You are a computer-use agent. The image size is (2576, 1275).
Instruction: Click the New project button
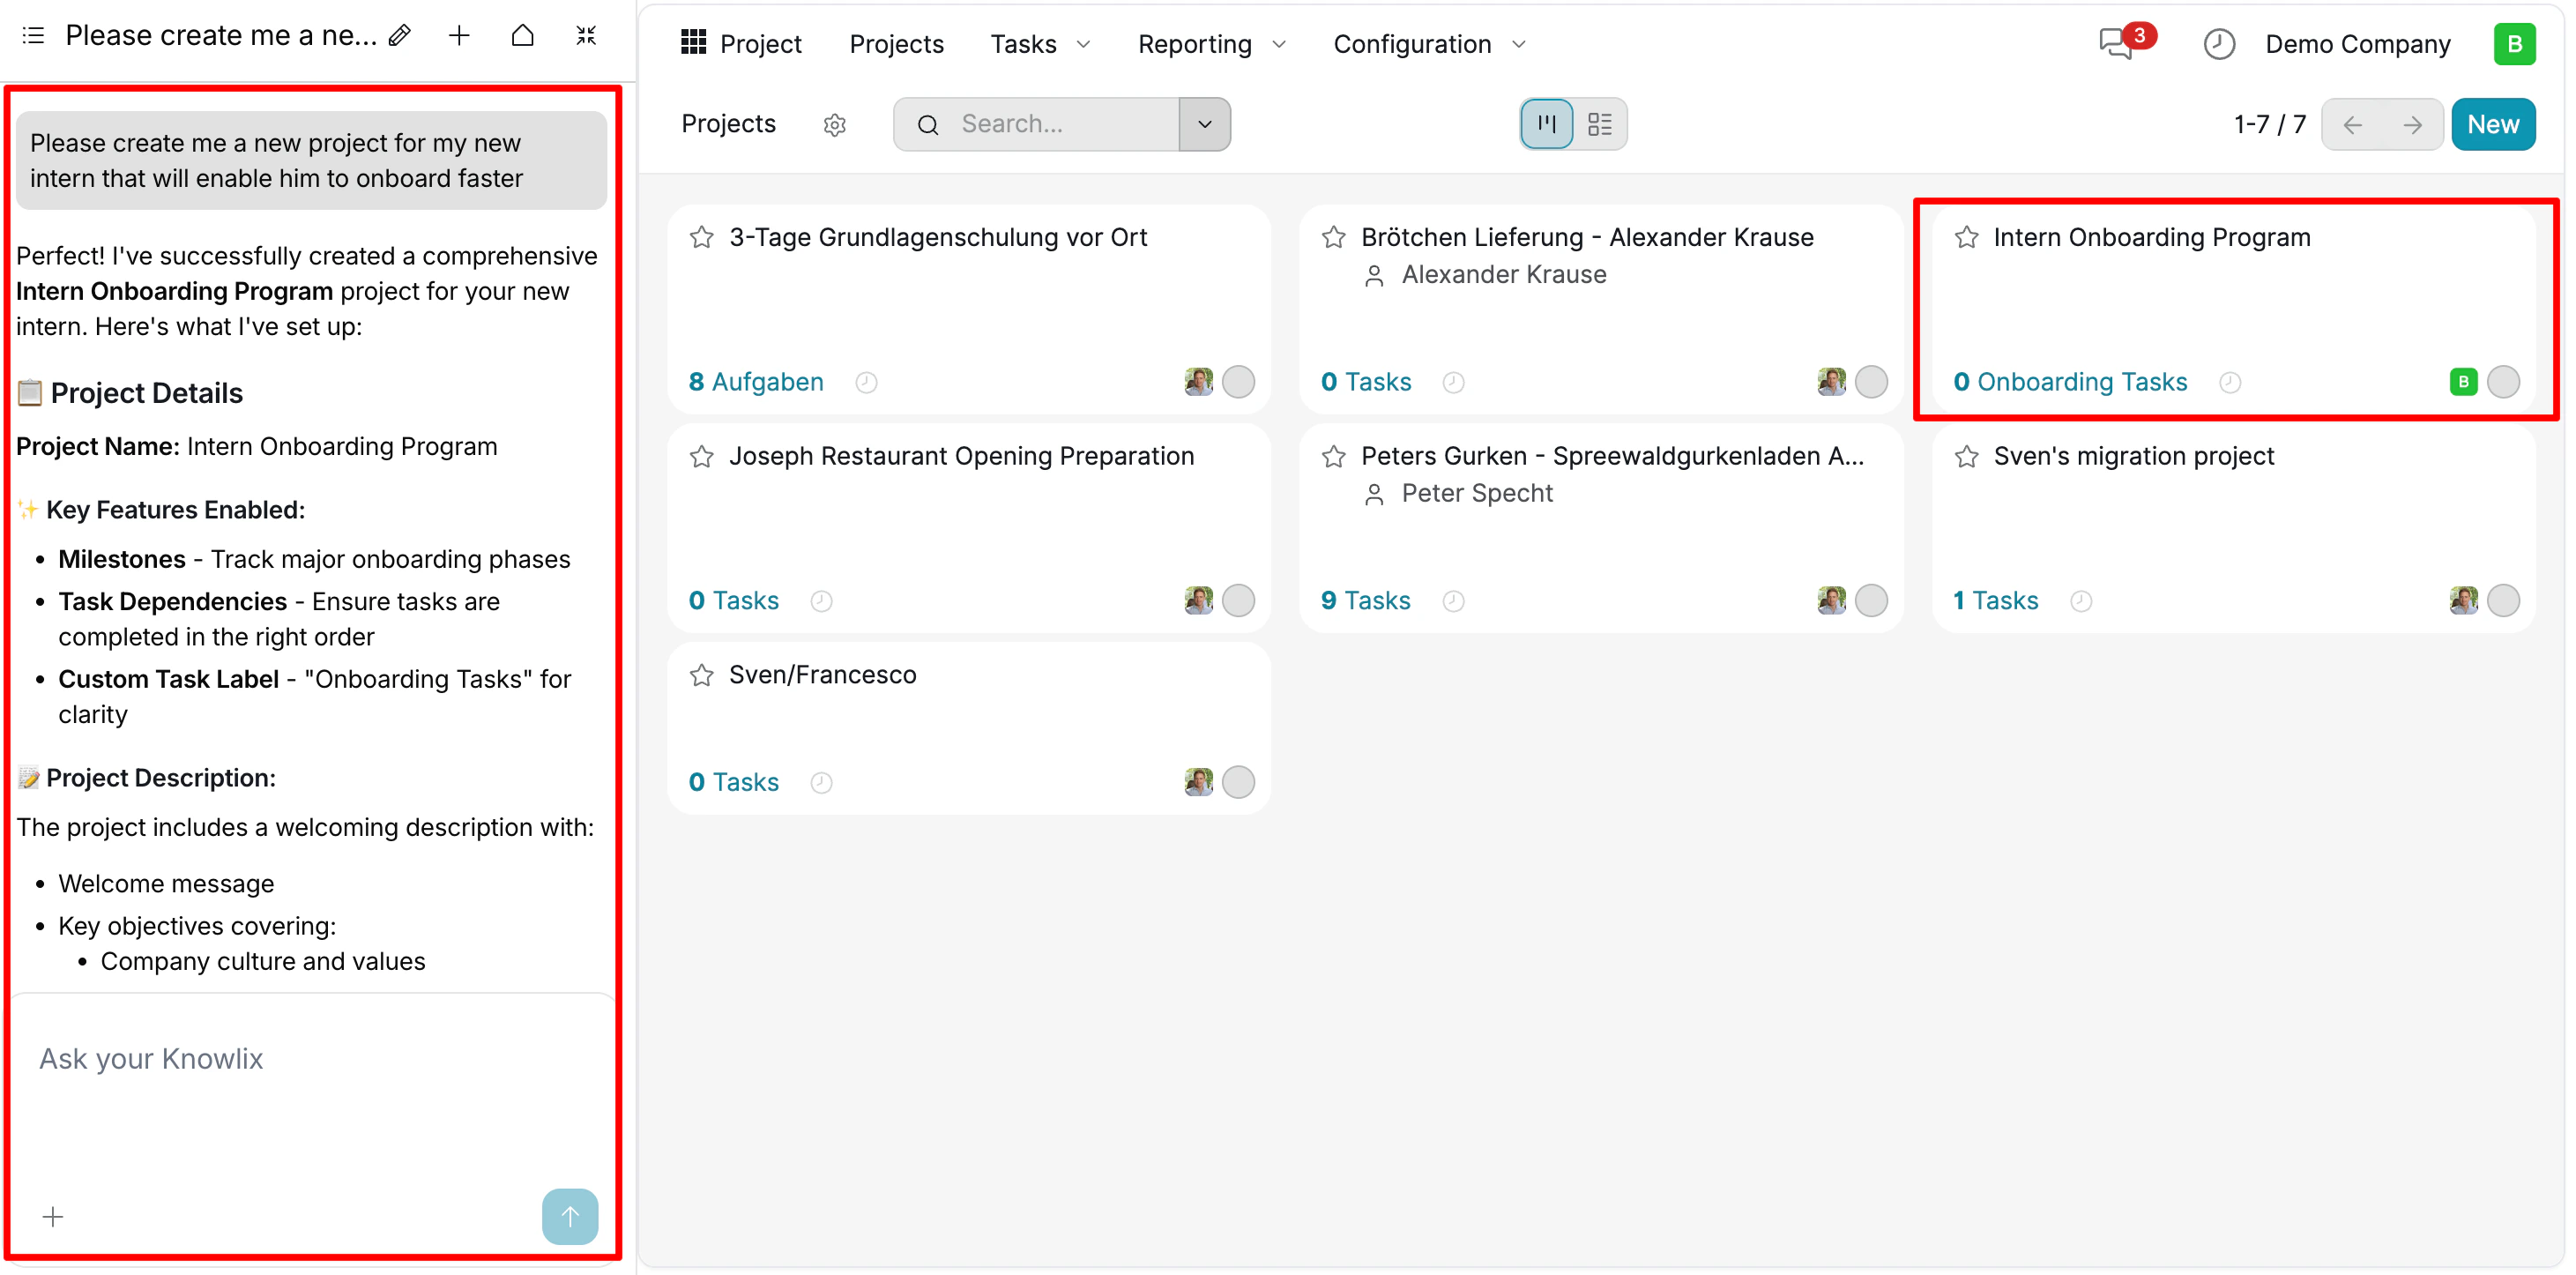[2492, 124]
